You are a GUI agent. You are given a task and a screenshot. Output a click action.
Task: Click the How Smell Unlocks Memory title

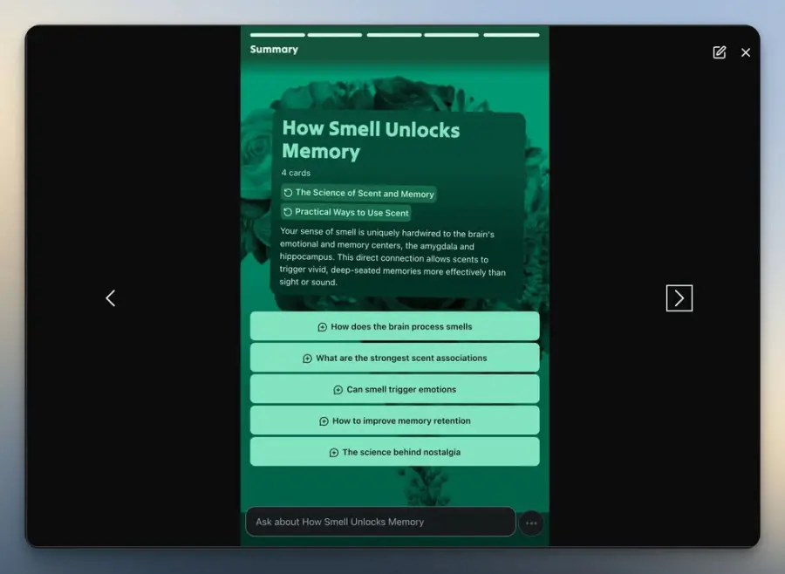click(x=371, y=140)
